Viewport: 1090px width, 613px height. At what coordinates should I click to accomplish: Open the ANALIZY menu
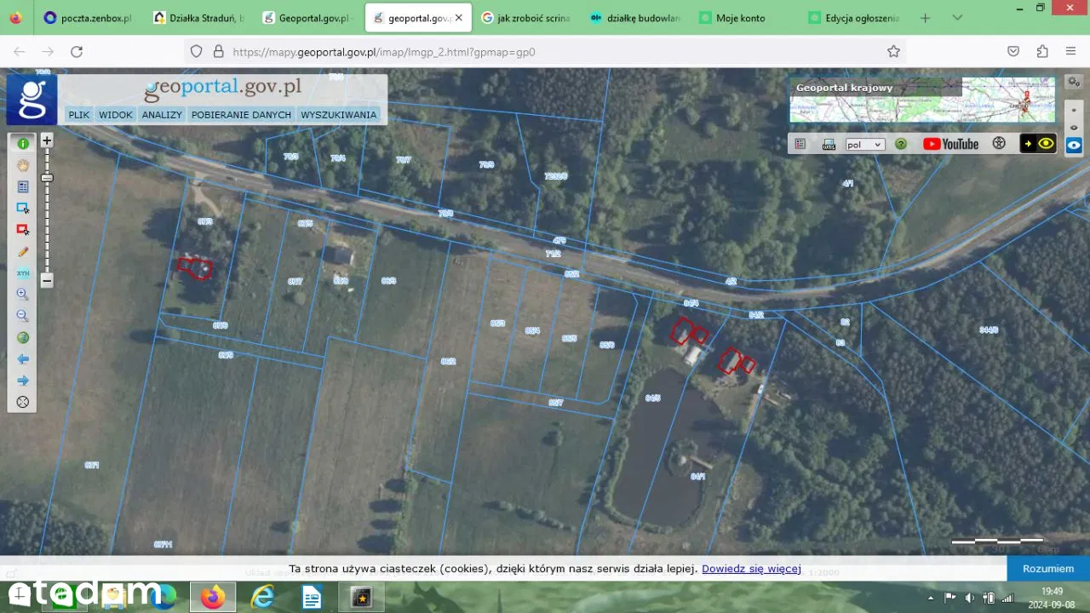coord(162,115)
